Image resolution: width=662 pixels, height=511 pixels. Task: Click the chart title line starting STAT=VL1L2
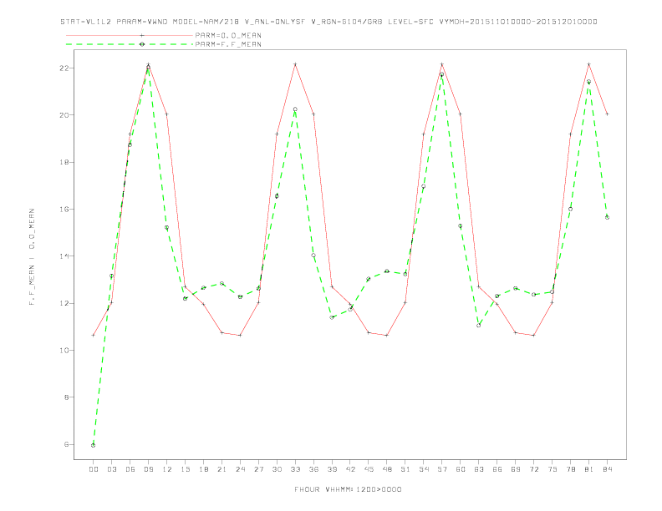(328, 22)
